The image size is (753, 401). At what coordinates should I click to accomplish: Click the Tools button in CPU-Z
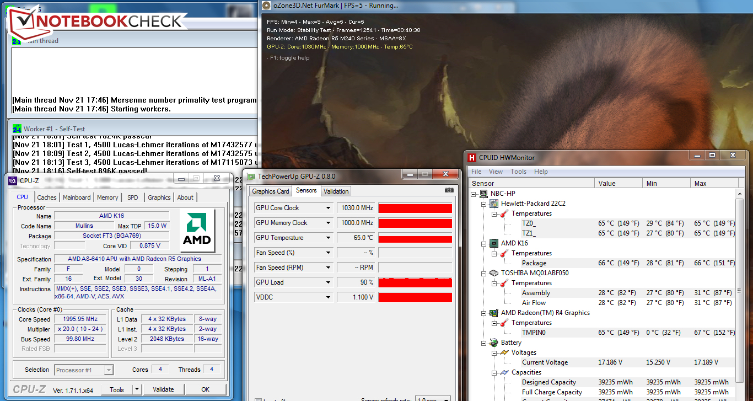pyautogui.click(x=117, y=389)
